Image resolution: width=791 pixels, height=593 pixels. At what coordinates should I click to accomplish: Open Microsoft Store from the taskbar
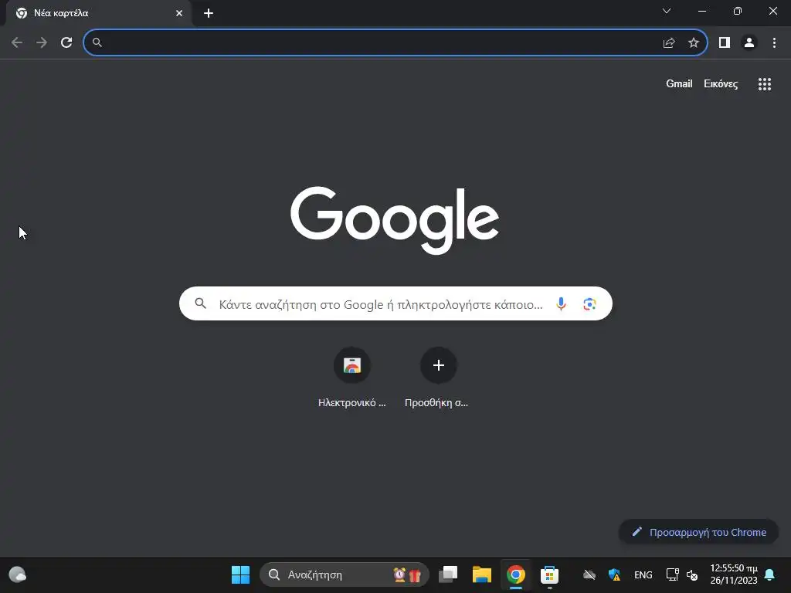tap(549, 574)
